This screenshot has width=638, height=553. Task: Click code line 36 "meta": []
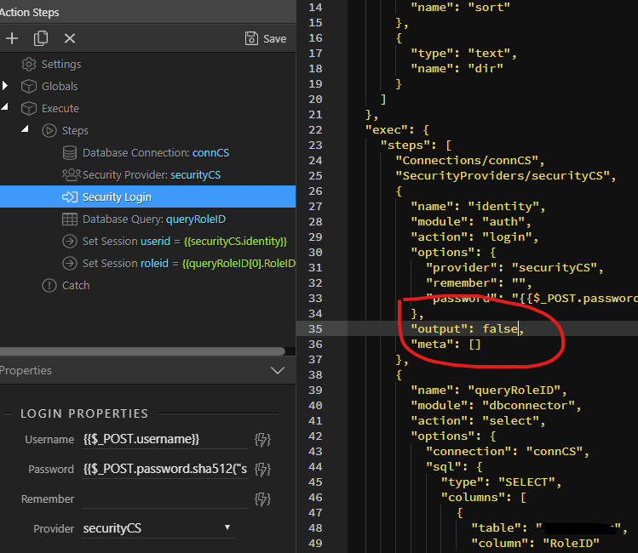tap(445, 345)
